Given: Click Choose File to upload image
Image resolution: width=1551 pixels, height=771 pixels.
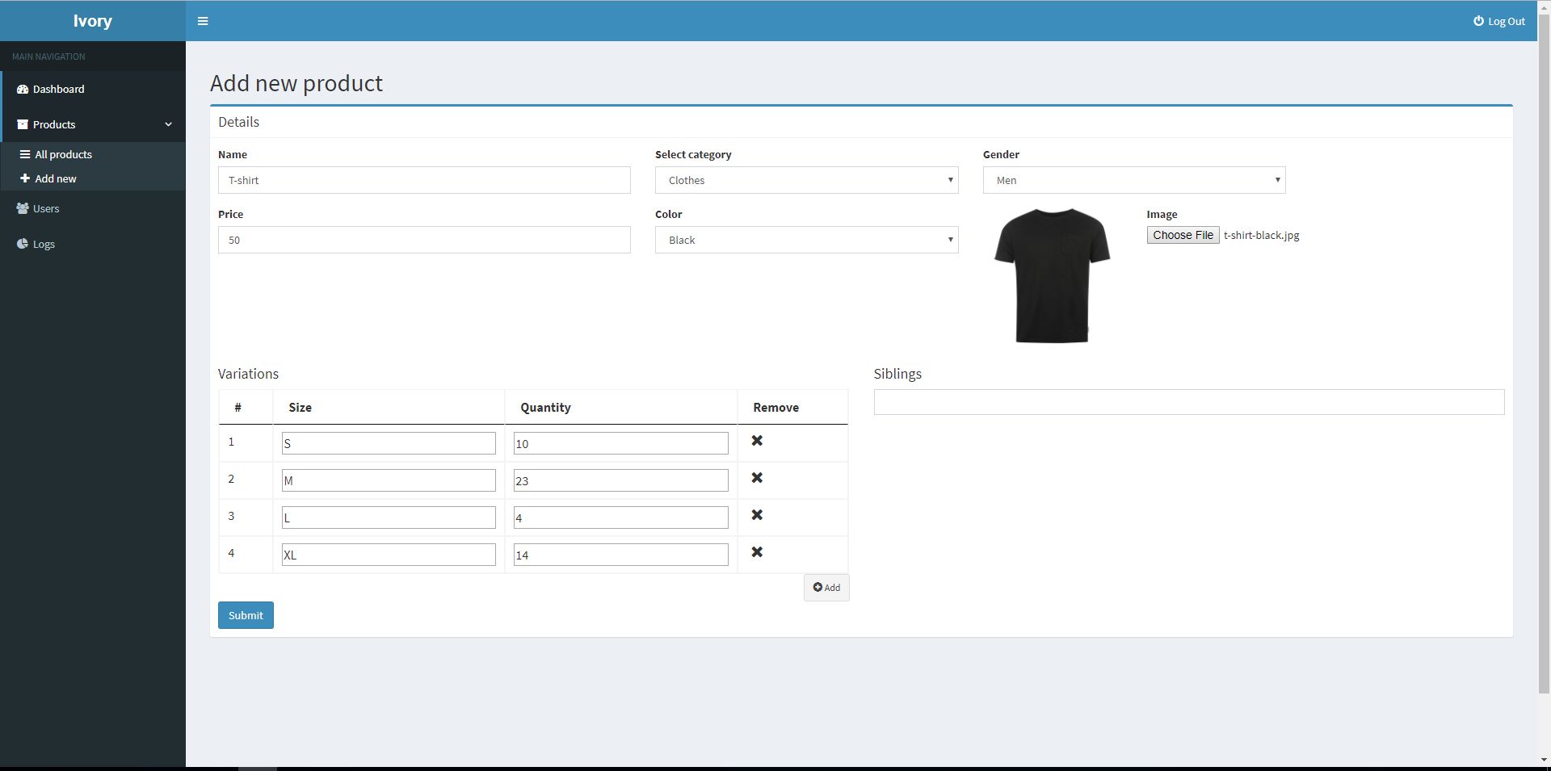Looking at the screenshot, I should (x=1183, y=235).
